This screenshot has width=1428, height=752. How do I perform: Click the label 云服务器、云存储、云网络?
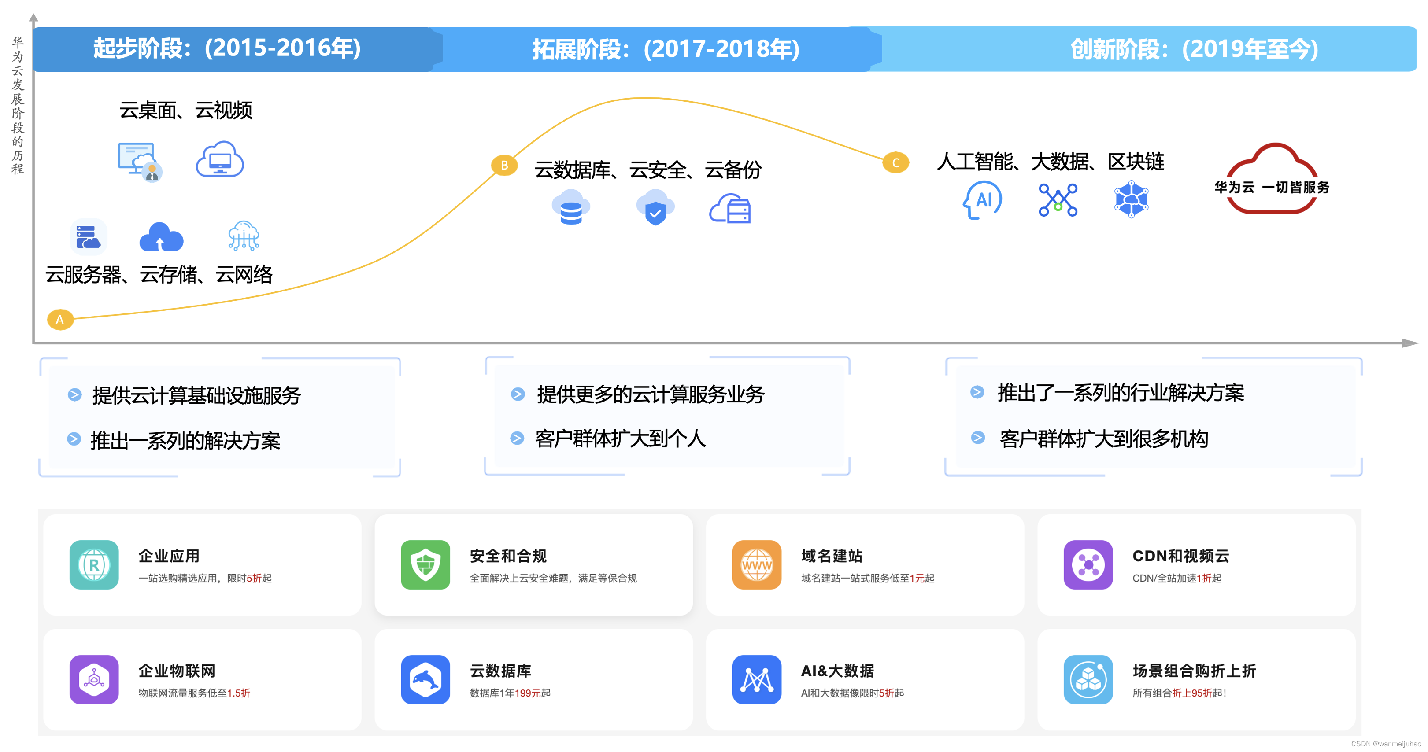pos(159,274)
